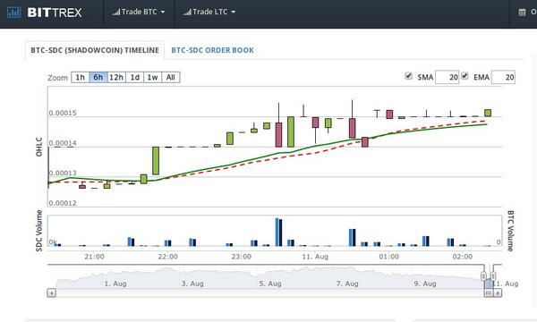Click navigator scroll left arrow
Image resolution: width=537 pixels, height=322 pixels.
[x=51, y=292]
